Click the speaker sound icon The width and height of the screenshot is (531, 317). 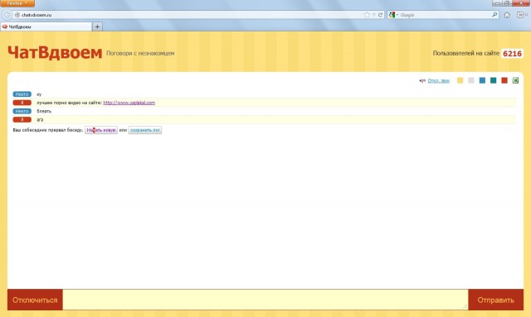pyautogui.click(x=422, y=80)
